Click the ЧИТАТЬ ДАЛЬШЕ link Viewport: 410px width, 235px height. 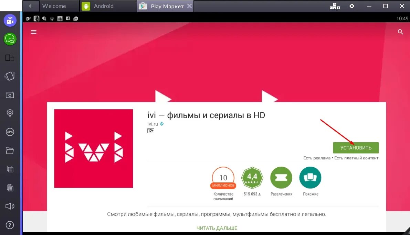click(217, 228)
